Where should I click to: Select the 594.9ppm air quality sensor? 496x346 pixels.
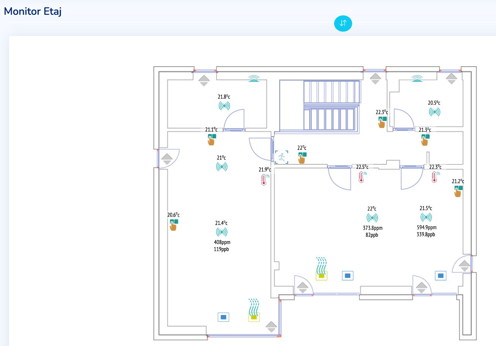coord(426,217)
